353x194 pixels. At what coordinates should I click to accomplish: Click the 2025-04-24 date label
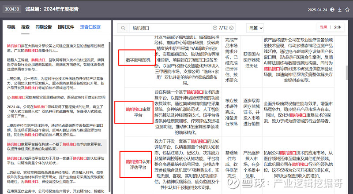click(317, 10)
